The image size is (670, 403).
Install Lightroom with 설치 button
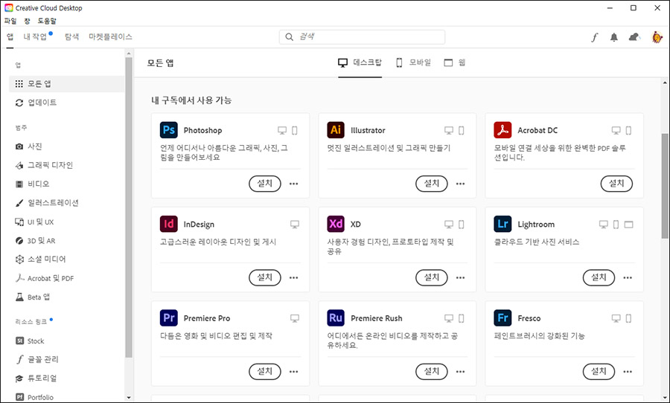click(x=599, y=277)
